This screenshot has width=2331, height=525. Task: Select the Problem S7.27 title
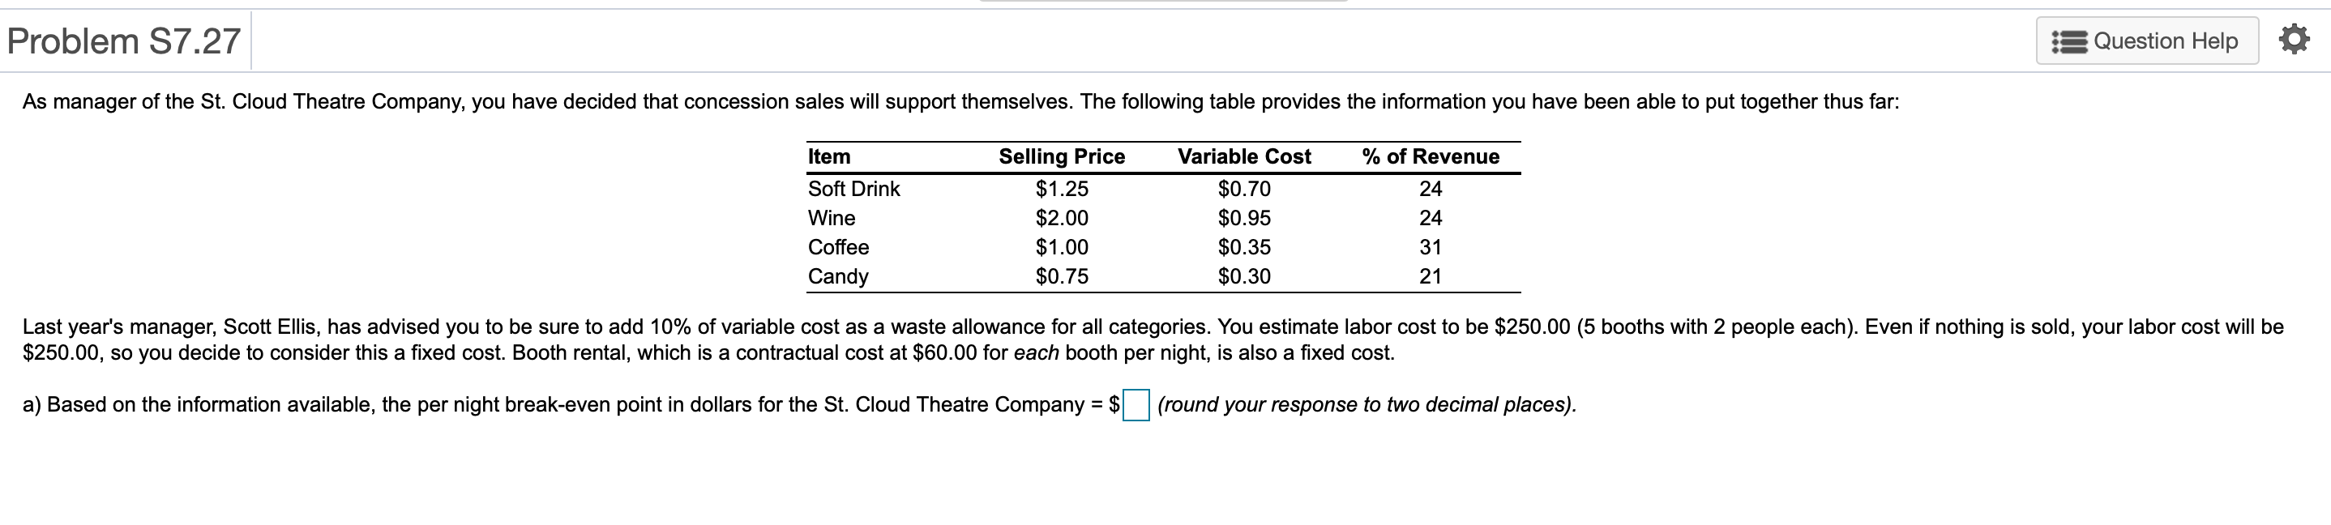122,40
